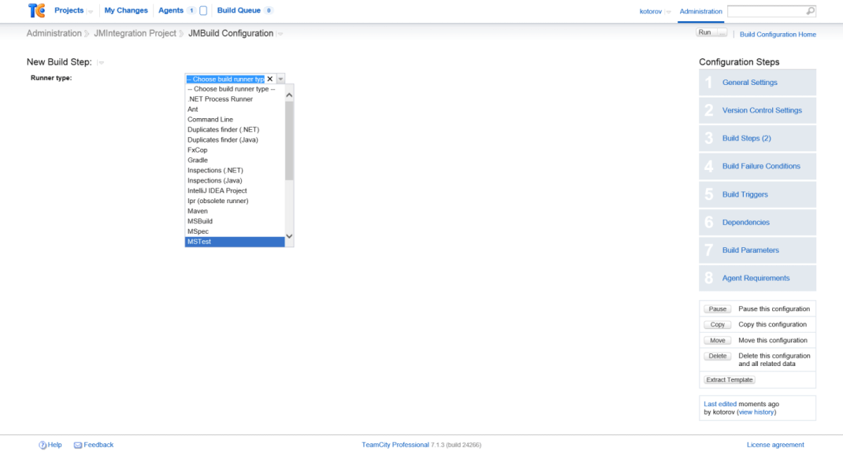Click the kotorov username link

click(x=651, y=11)
